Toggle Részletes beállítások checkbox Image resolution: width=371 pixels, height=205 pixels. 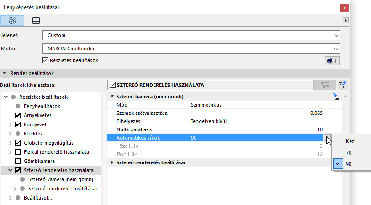[x=45, y=60]
